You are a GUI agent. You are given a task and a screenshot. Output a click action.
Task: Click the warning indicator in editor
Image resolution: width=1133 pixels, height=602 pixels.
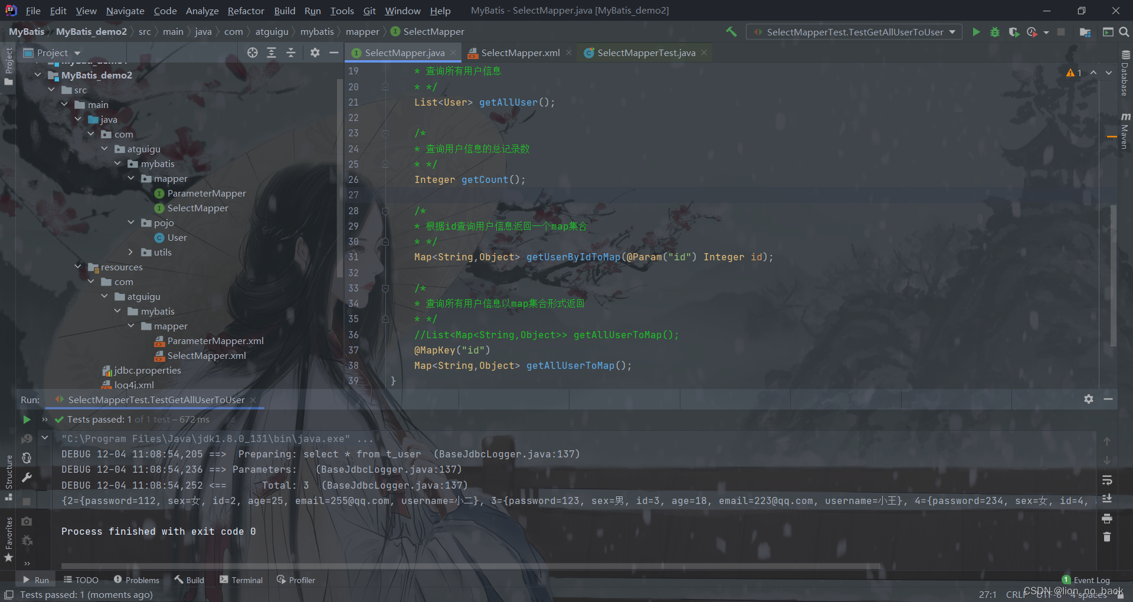click(x=1074, y=73)
